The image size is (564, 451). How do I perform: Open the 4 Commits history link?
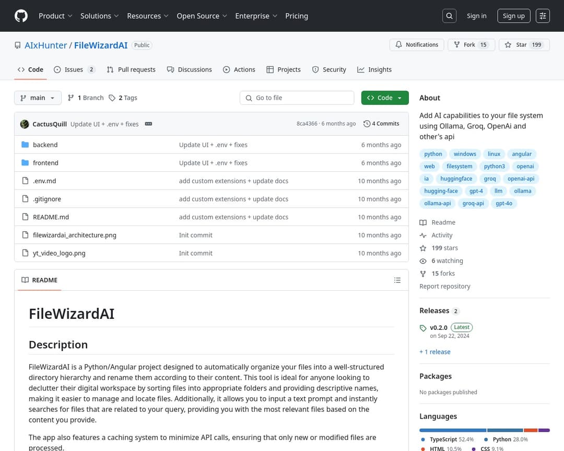click(382, 124)
